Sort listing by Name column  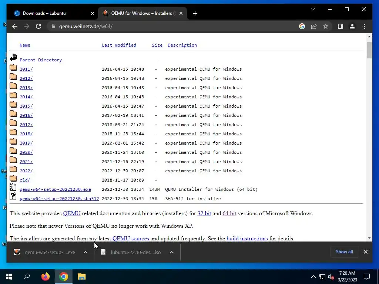(x=25, y=45)
